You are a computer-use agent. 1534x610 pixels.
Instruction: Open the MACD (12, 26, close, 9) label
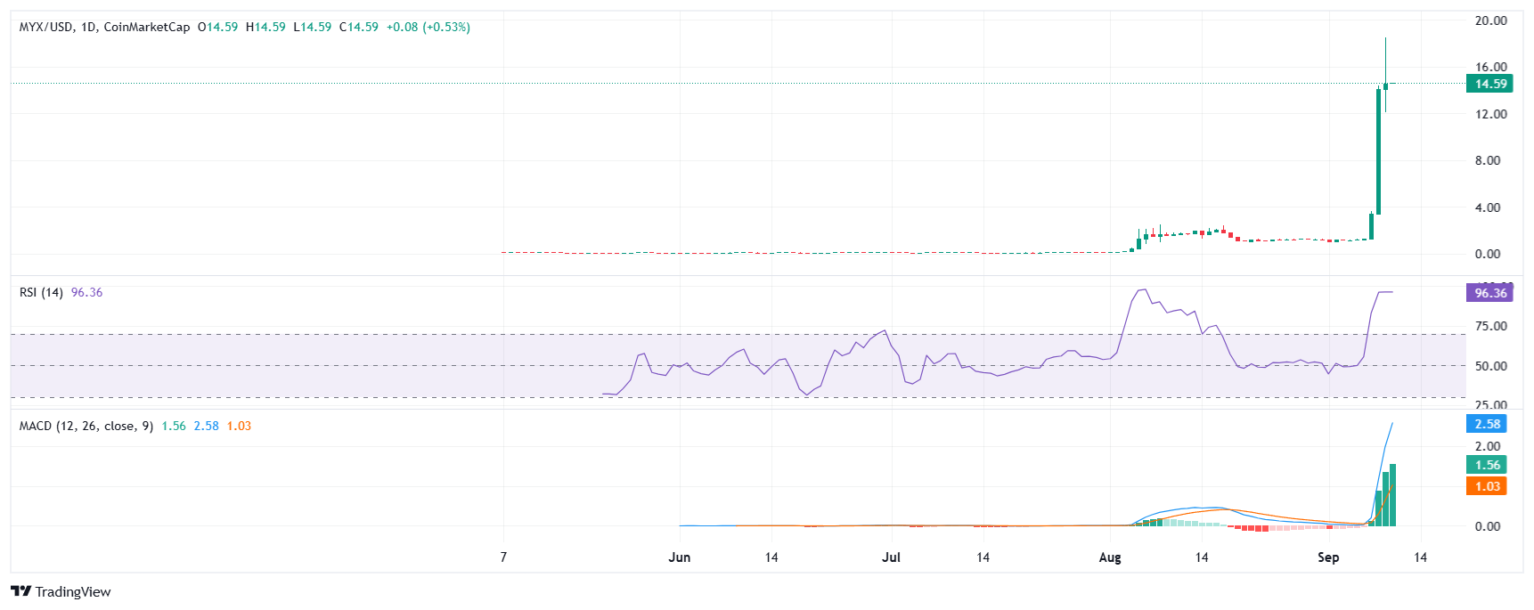click(x=86, y=426)
